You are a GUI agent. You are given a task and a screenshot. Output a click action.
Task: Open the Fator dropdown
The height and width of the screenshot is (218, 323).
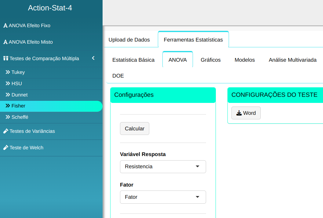click(163, 197)
